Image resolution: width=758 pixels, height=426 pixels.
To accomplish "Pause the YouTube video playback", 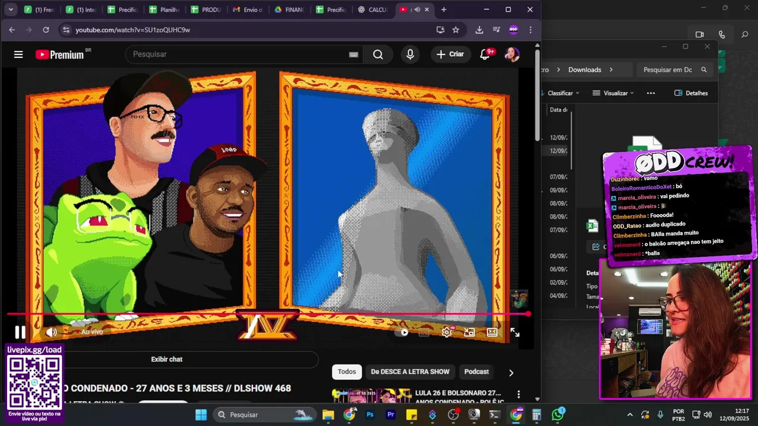I will (x=20, y=332).
